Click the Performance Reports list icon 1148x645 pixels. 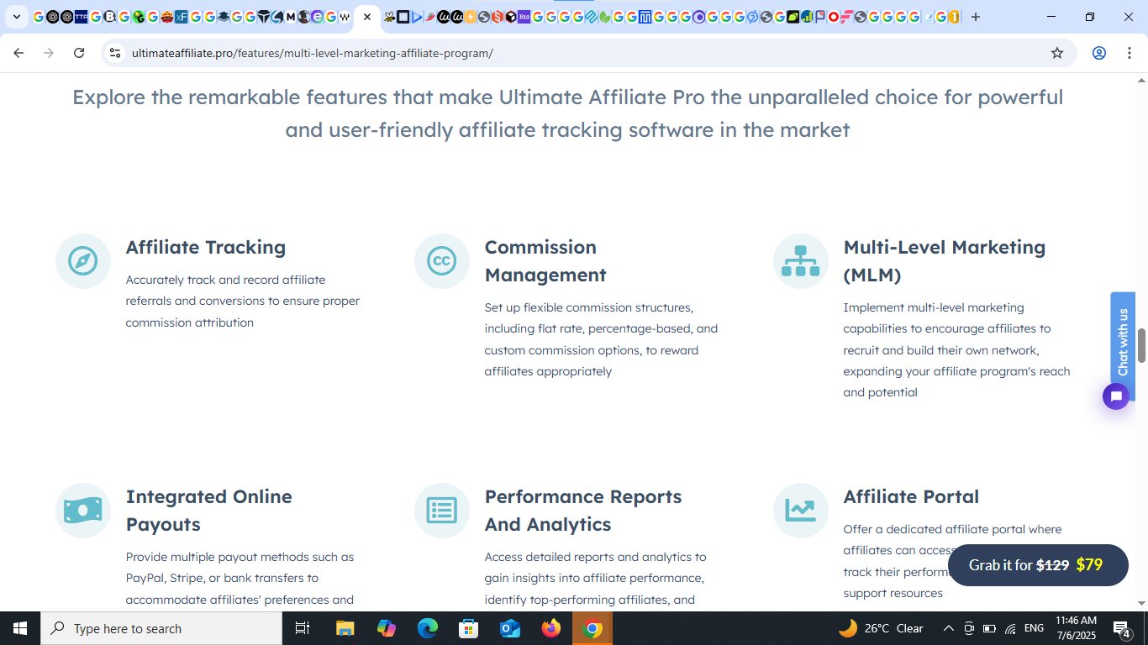pyautogui.click(x=442, y=511)
